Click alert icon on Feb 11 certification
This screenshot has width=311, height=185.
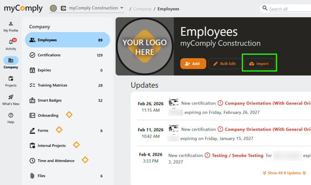[220, 129]
